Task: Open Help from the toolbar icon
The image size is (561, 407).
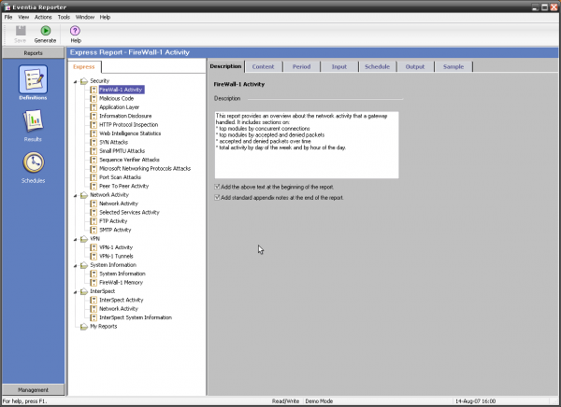Action: point(75,31)
